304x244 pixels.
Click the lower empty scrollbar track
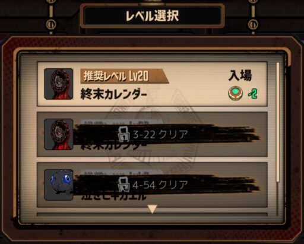(x=278, y=199)
